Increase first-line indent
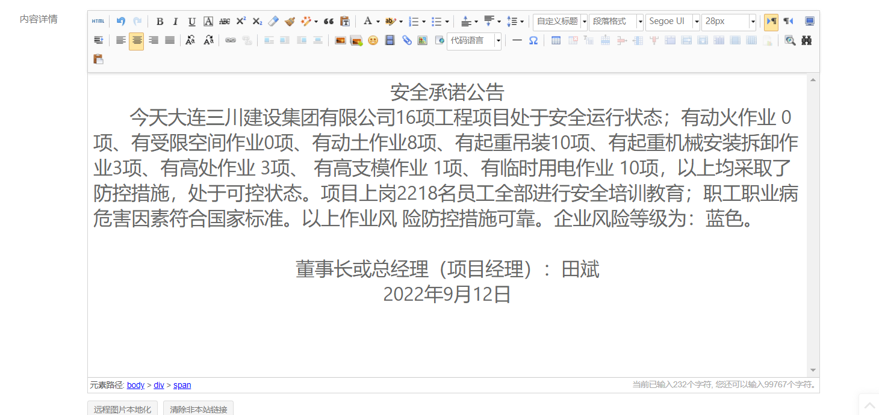879x415 pixels. 98,40
